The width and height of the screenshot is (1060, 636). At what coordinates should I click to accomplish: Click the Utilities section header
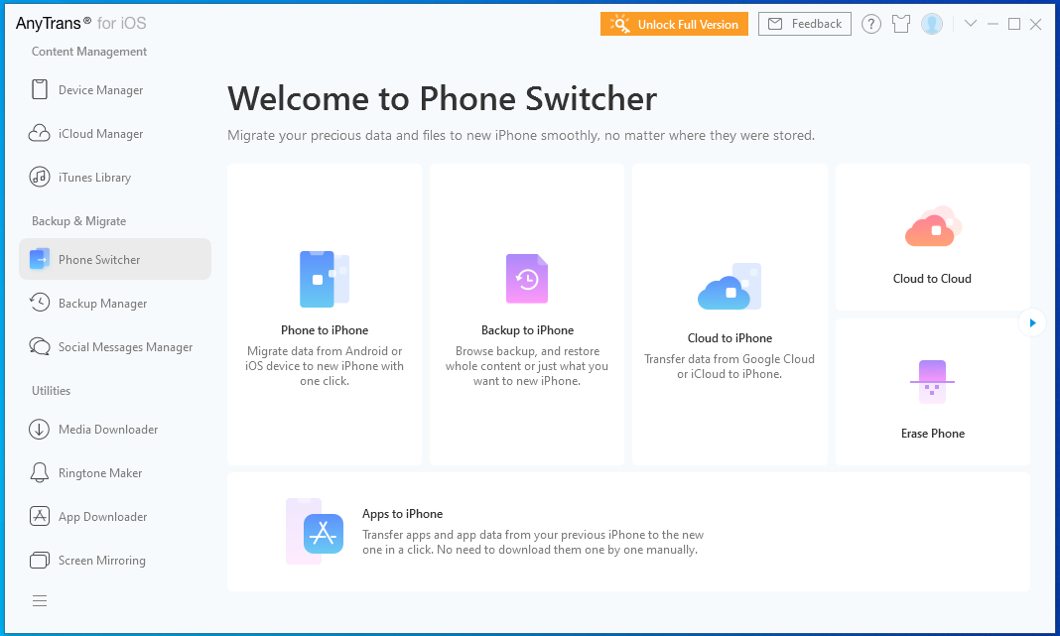[52, 391]
